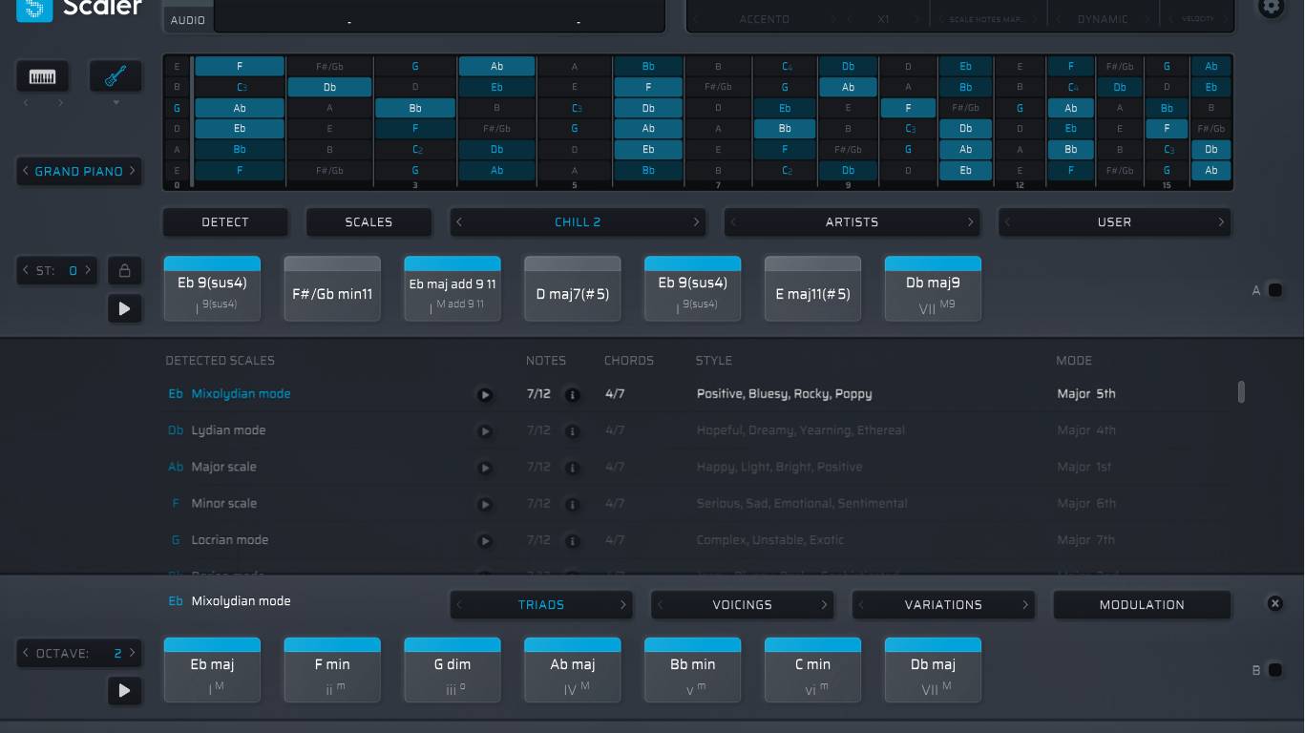
Task: Preview the Eb Mixolydian mode scale
Action: point(485,395)
